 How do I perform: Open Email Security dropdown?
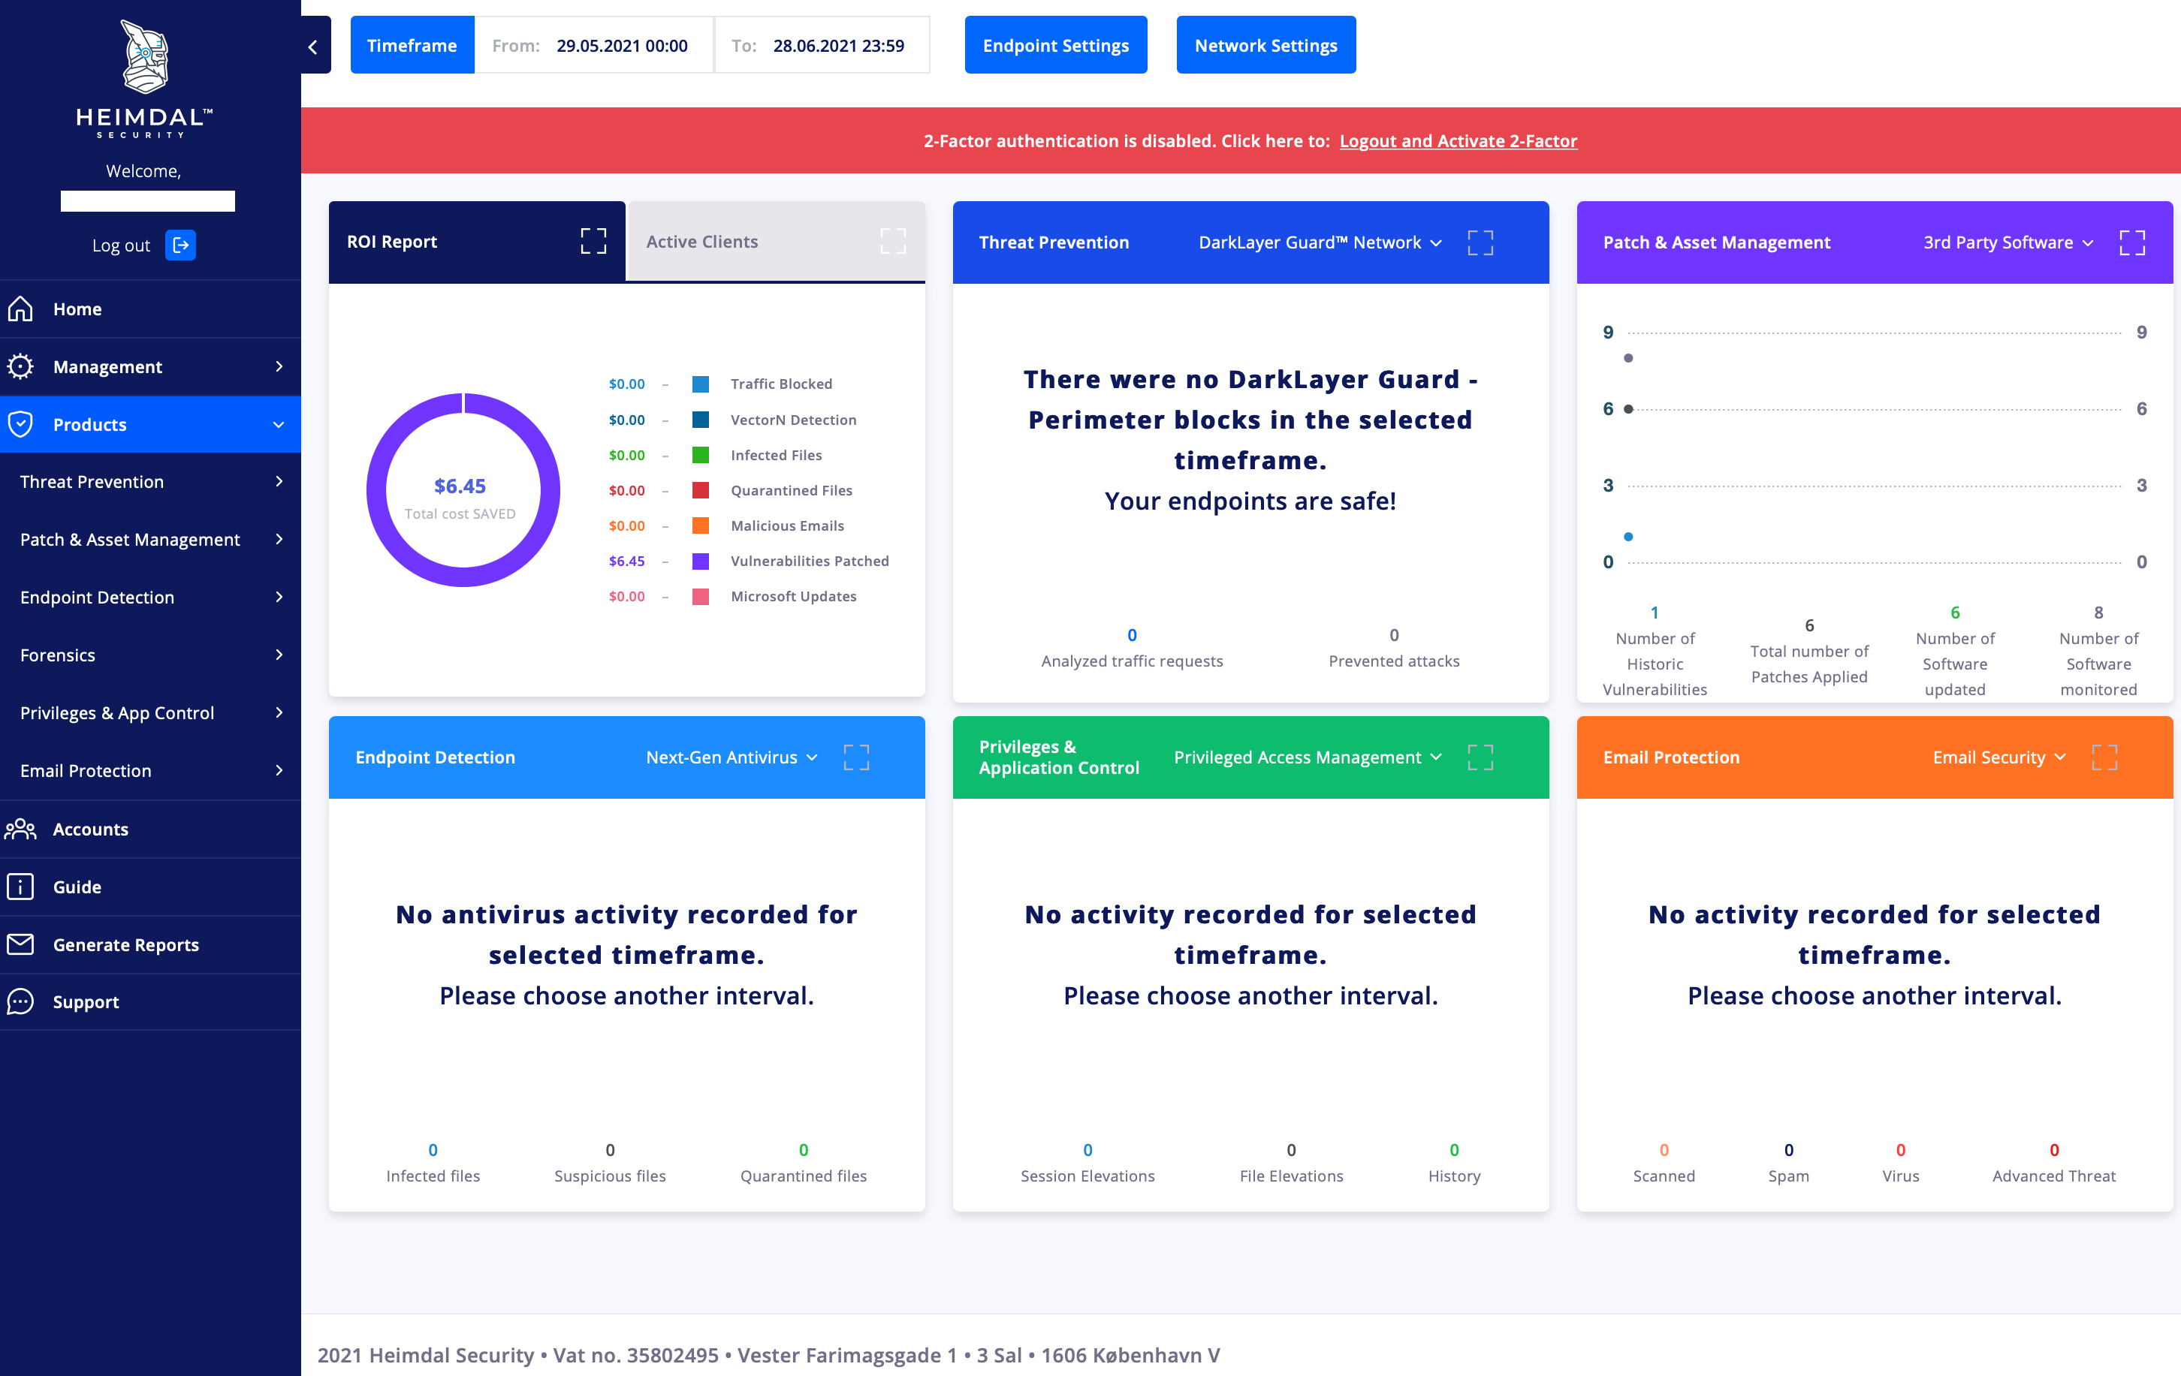[1999, 757]
